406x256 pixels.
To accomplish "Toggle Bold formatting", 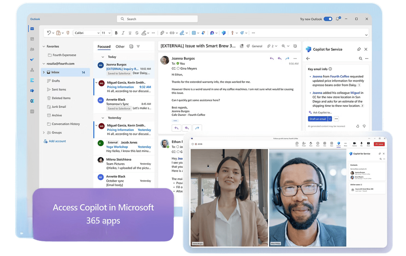I will (x=116, y=33).
